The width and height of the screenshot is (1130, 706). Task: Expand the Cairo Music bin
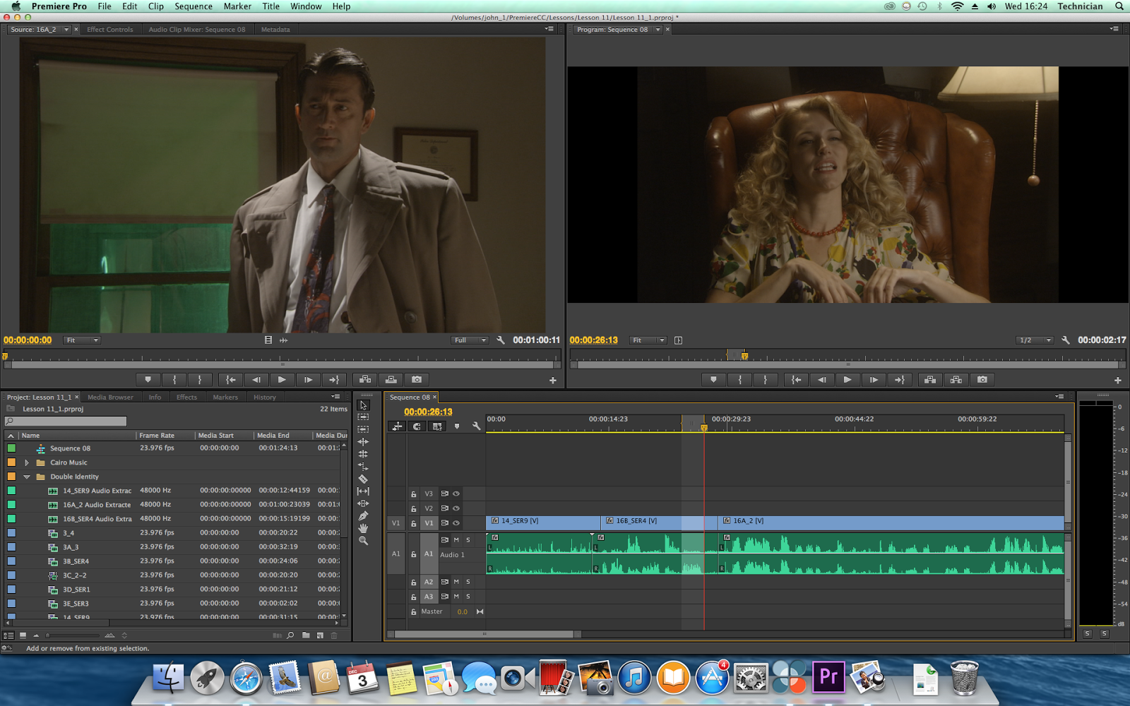pyautogui.click(x=27, y=462)
